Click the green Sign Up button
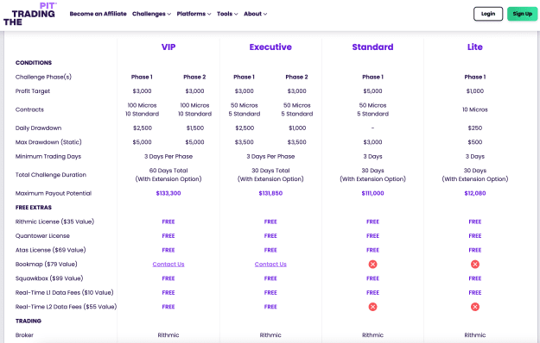This screenshot has width=540, height=343. (522, 14)
